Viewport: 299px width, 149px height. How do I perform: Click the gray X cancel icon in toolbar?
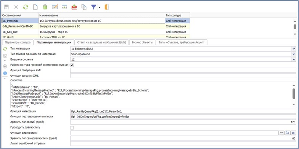[x=16, y=7]
